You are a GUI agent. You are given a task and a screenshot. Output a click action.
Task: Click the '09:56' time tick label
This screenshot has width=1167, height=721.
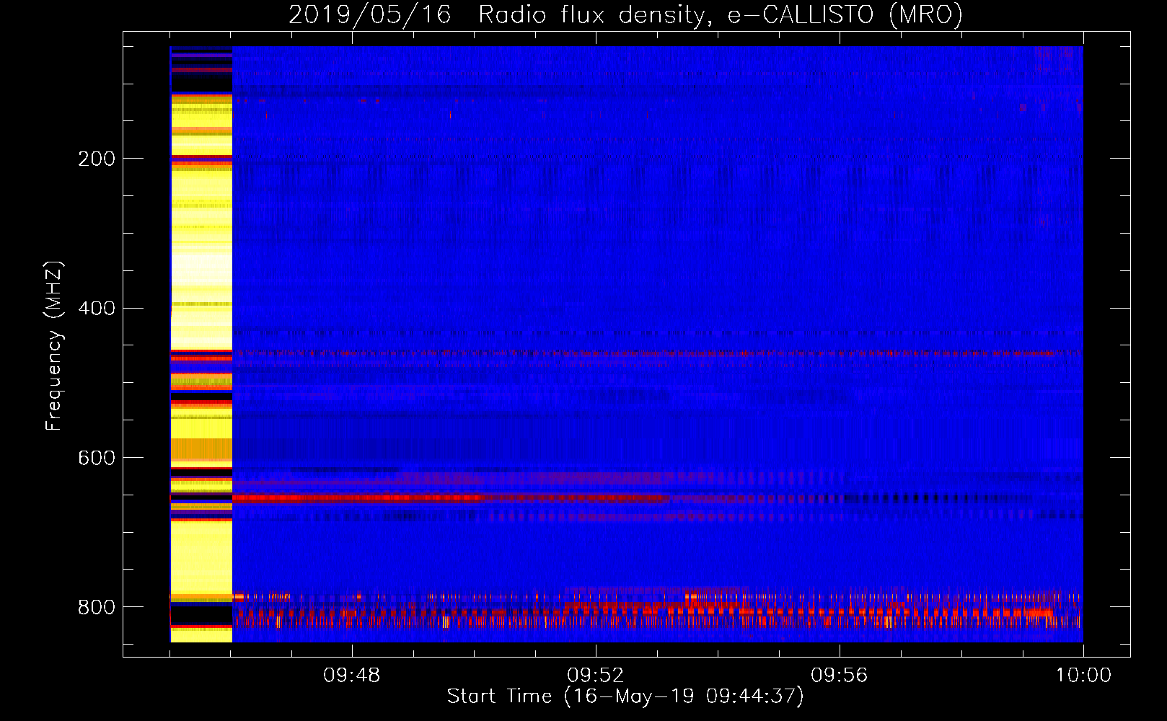[x=840, y=676]
